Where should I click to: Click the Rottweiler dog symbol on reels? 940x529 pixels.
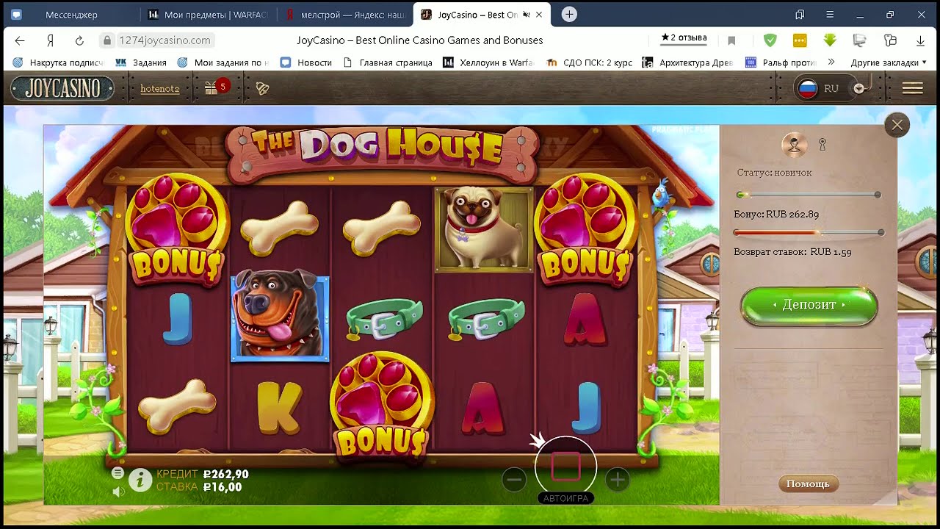(280, 316)
